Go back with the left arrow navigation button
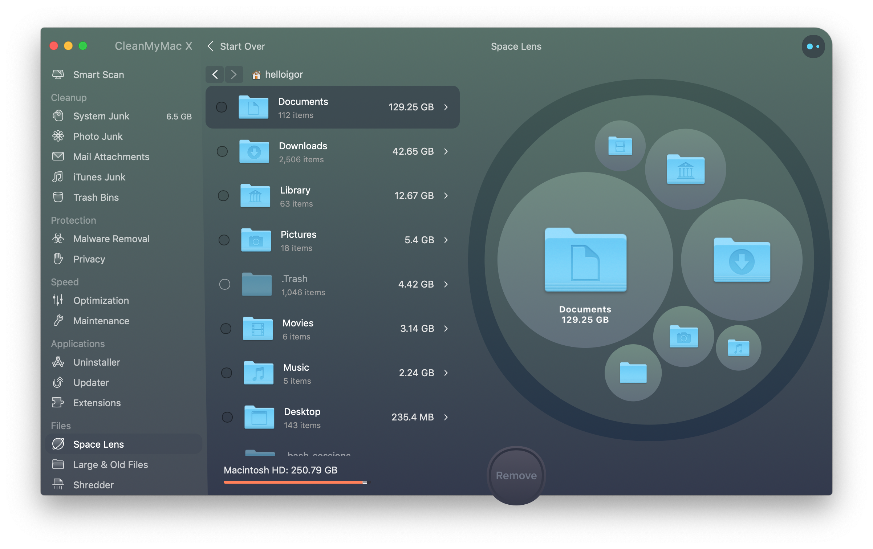The height and width of the screenshot is (549, 873). [x=215, y=74]
